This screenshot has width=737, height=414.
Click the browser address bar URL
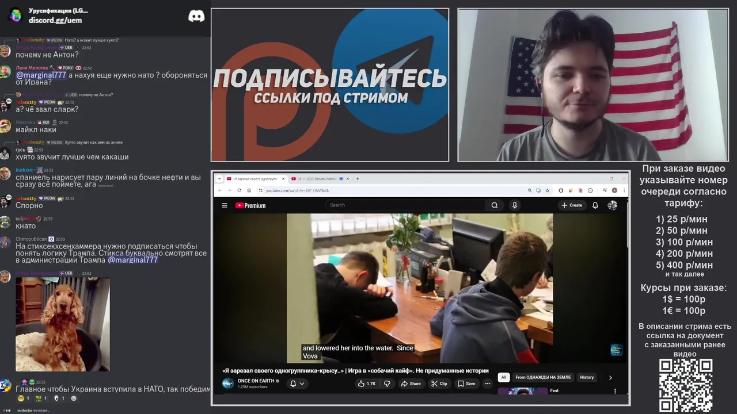click(x=298, y=190)
